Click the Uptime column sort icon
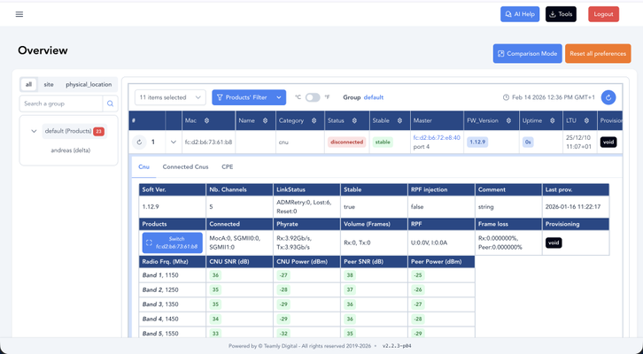 (553, 120)
